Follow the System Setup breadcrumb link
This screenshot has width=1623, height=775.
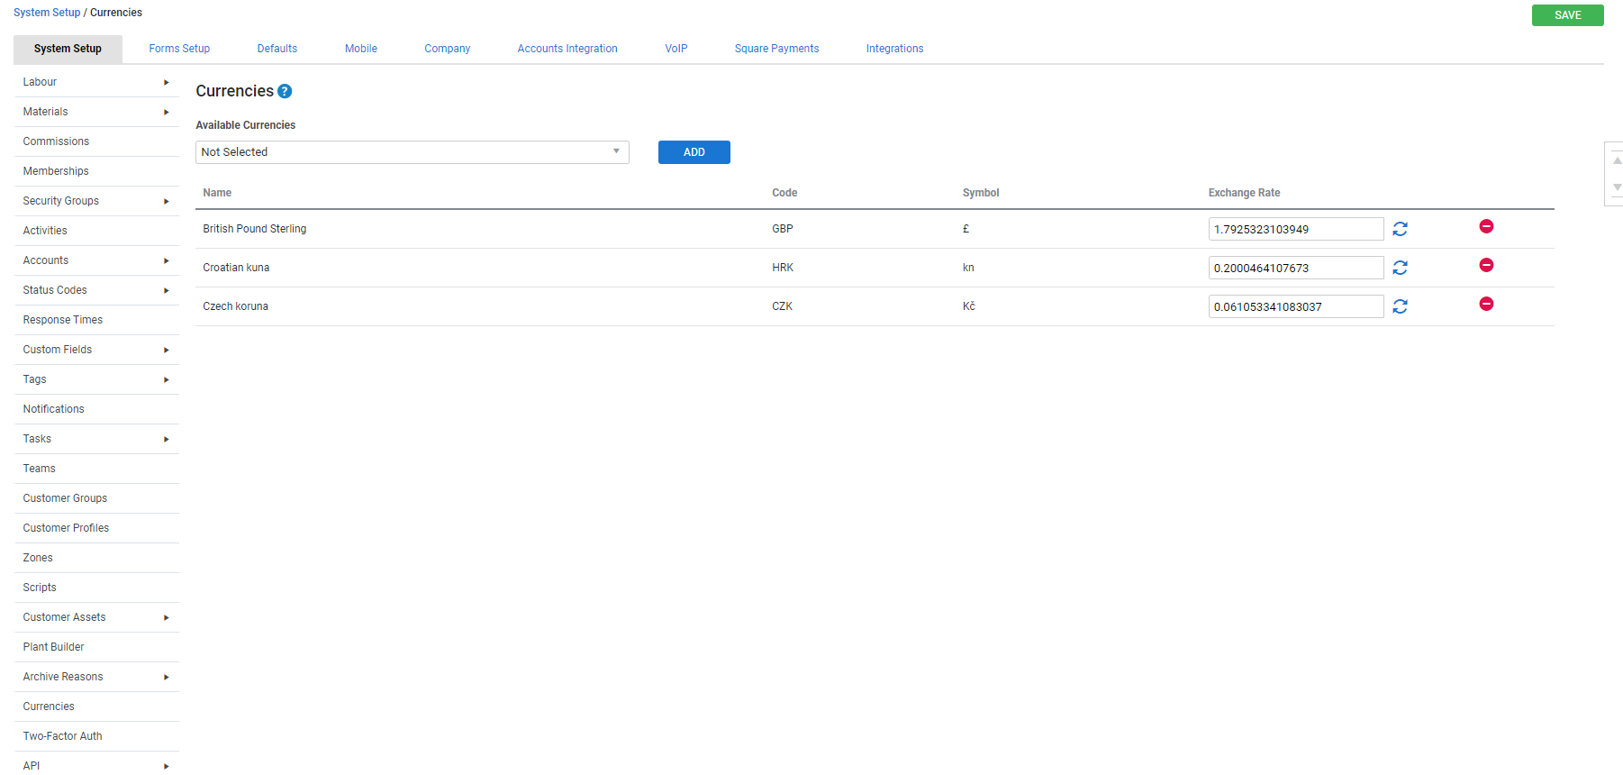[x=47, y=13]
